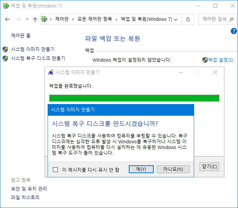This screenshot has width=238, height=208.
Task: Click the Back arrow in navigation bar
Action: 7,19
